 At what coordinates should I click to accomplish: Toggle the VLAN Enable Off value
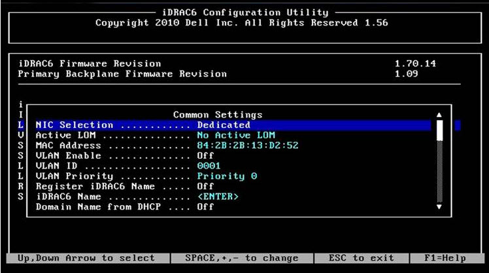pos(205,155)
